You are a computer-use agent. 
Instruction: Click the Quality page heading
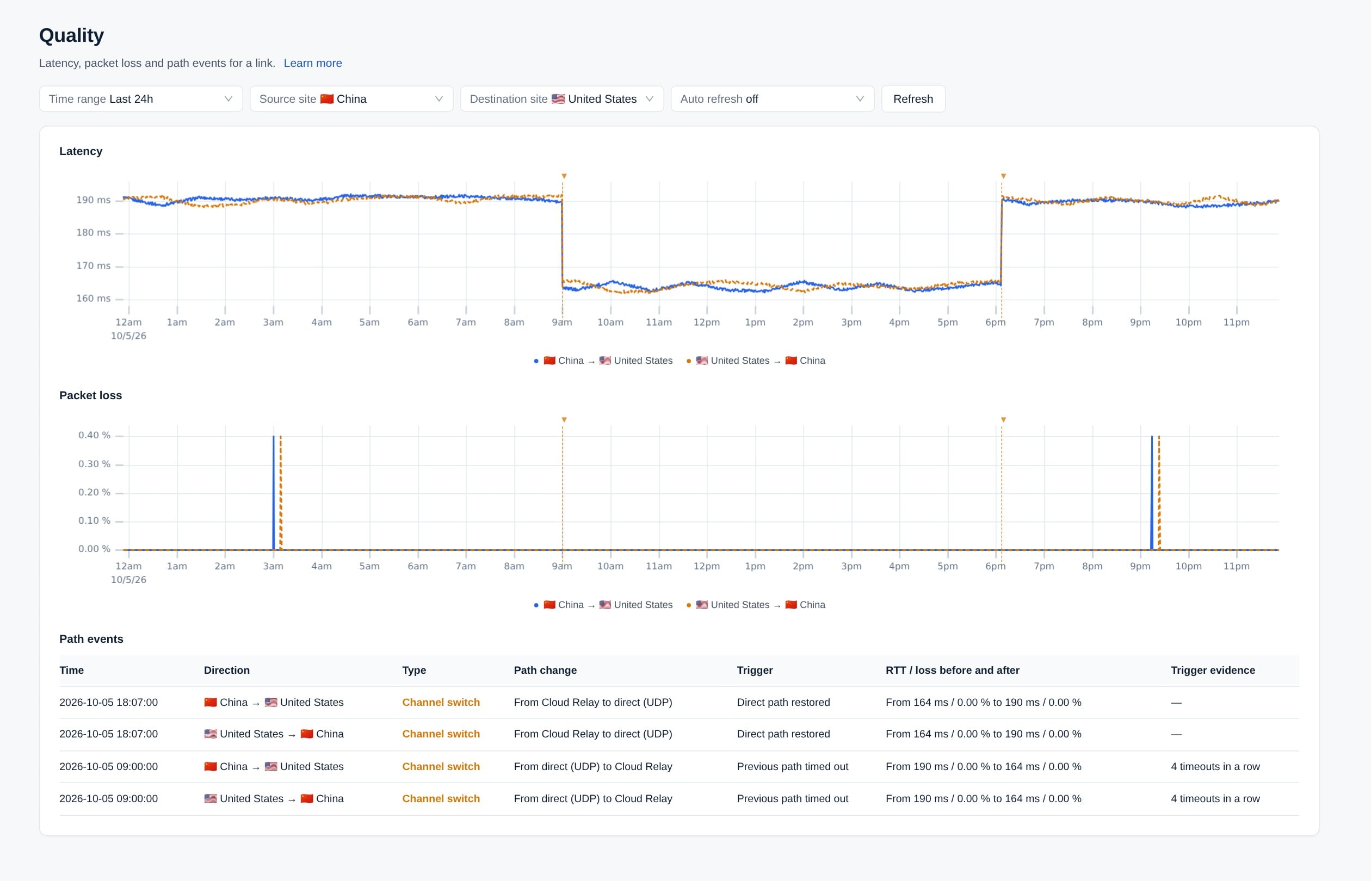[x=71, y=35]
